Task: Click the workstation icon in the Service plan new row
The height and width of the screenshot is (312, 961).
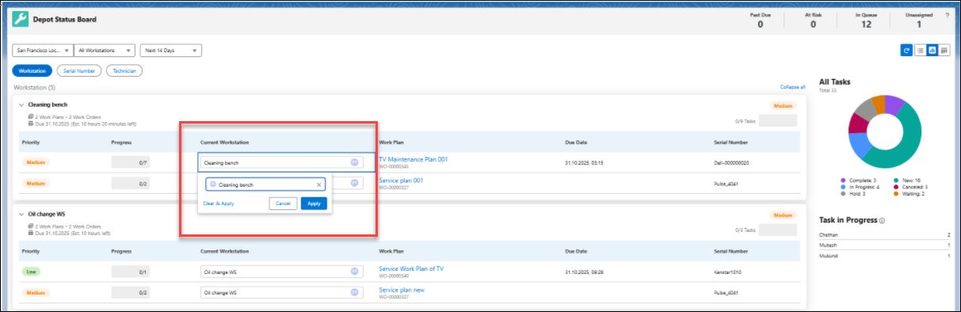Action: click(354, 292)
